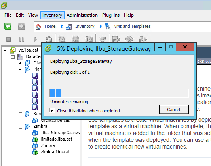
Task: Collapse the DataCenter tree node
Action: tap(13, 57)
